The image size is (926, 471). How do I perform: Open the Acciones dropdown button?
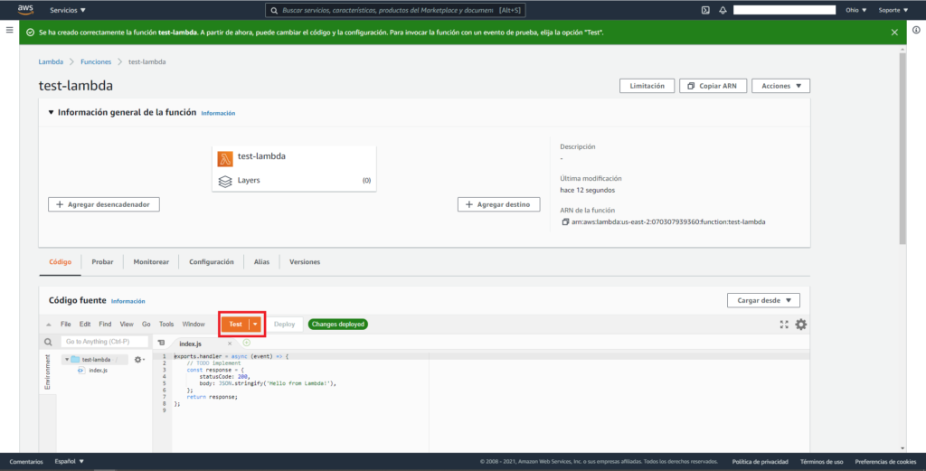pyautogui.click(x=780, y=86)
